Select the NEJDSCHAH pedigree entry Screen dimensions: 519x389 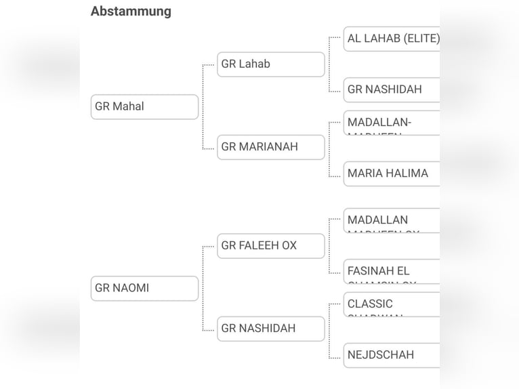pos(392,355)
